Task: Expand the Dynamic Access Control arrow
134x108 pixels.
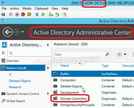Action: click(x=48, y=94)
